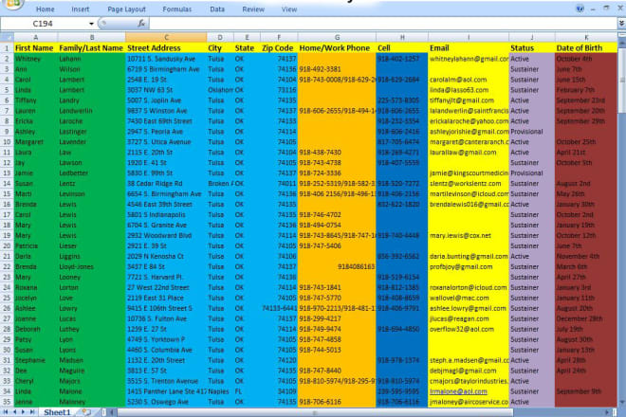Image resolution: width=626 pixels, height=417 pixels.
Task: Jump to the first sheet tab arrow
Action: pyautogui.click(x=6, y=412)
